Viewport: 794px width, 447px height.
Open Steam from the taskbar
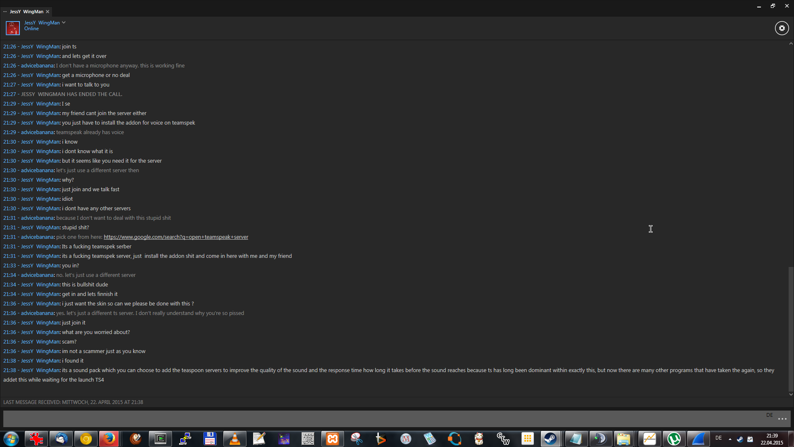click(550, 439)
